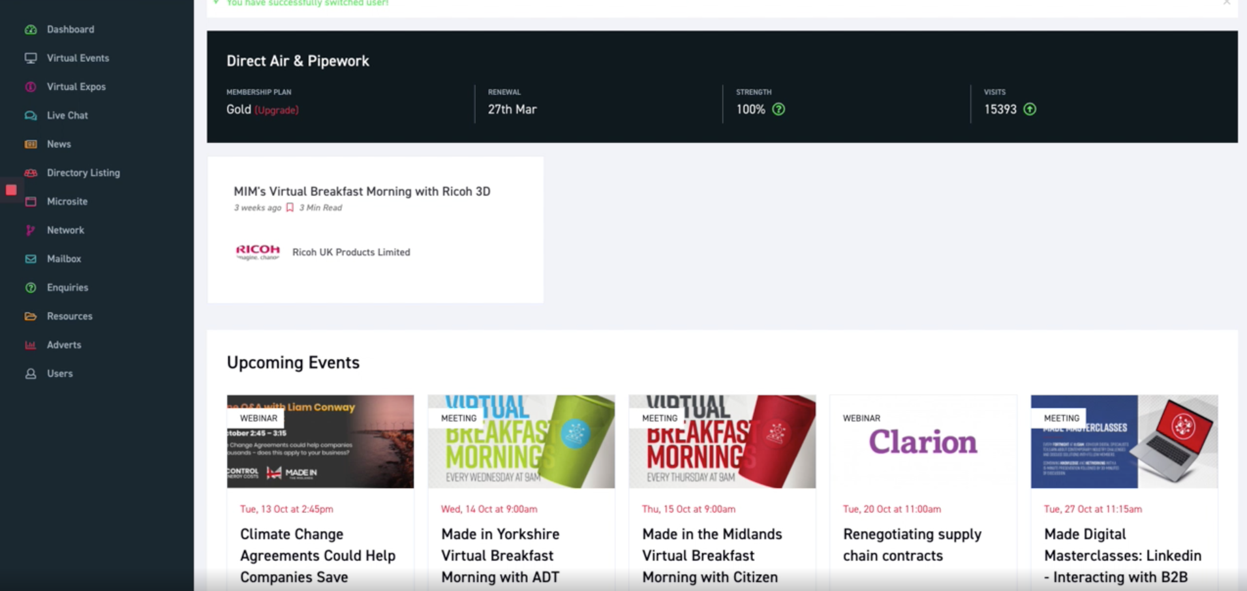
Task: Click the '27th Mar' renewal value
Action: click(512, 110)
